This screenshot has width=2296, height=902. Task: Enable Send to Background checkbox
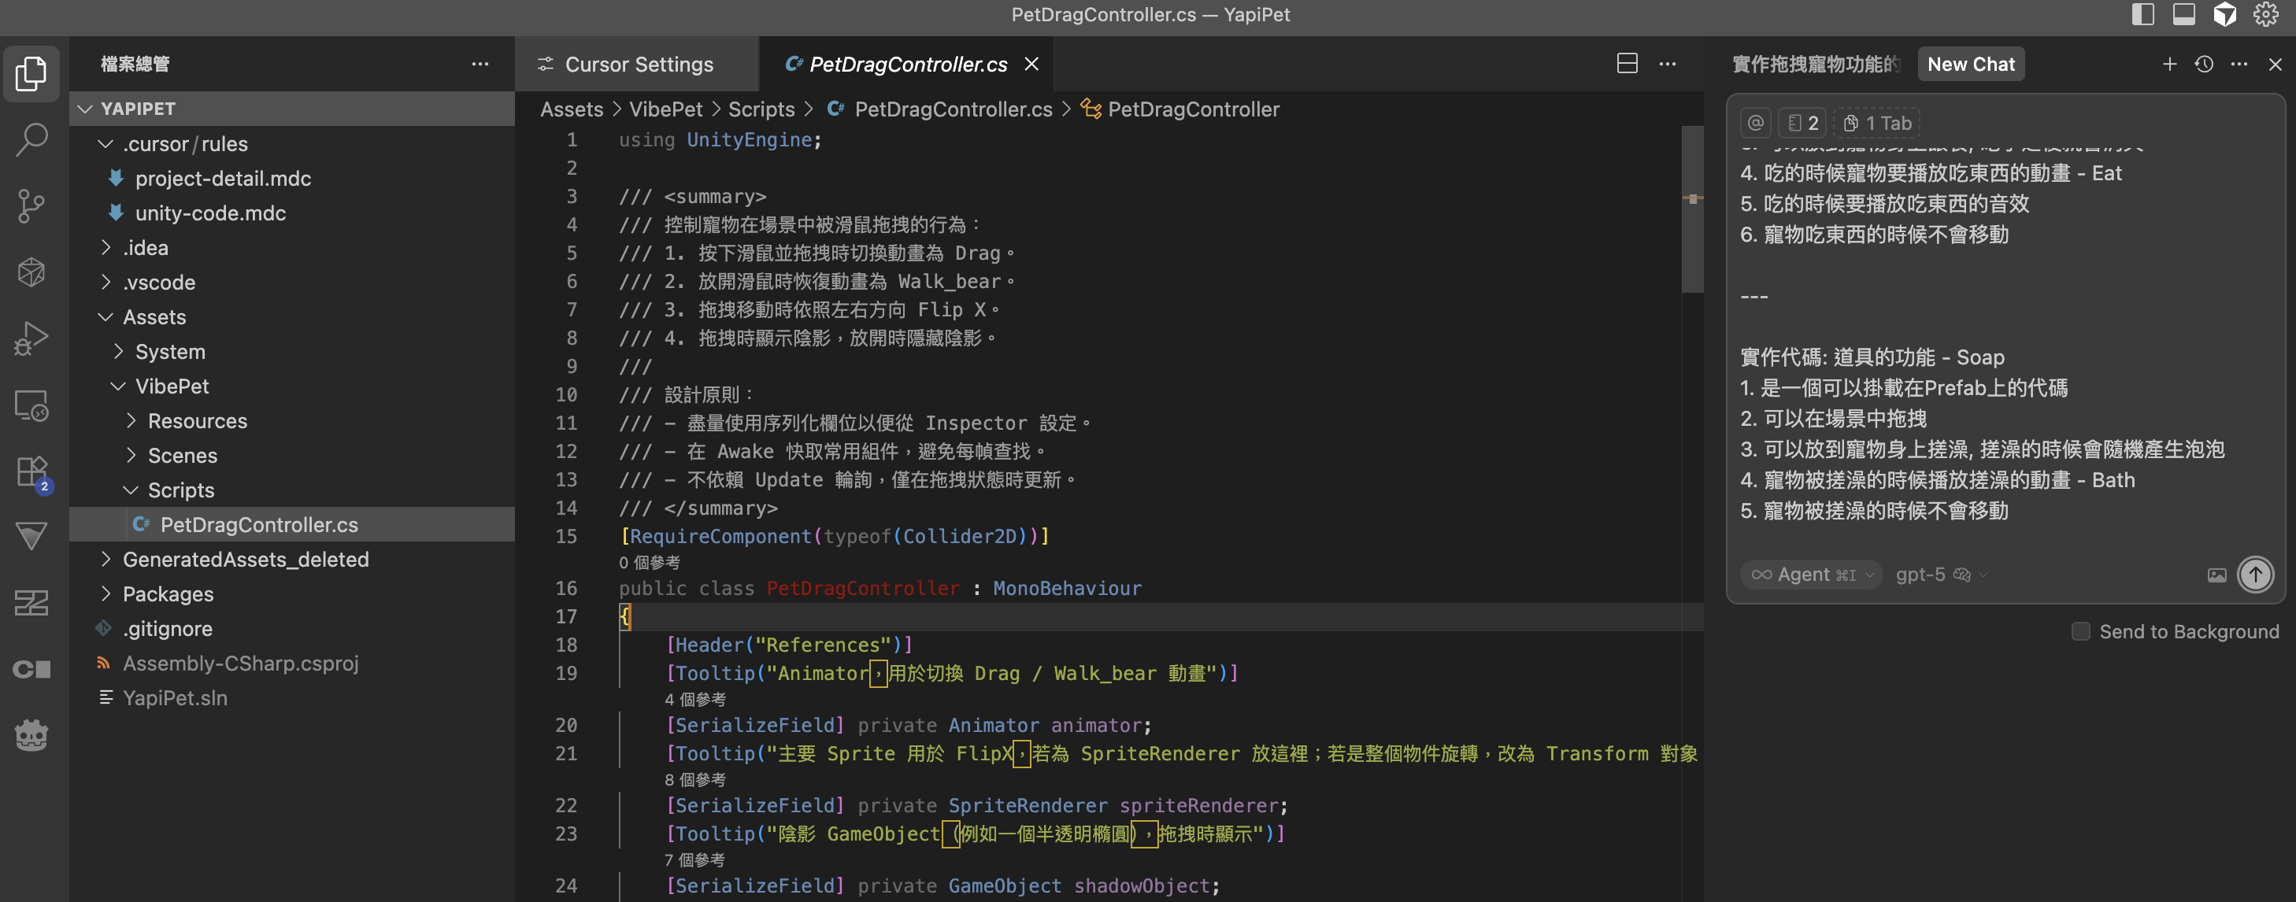pos(2080,631)
